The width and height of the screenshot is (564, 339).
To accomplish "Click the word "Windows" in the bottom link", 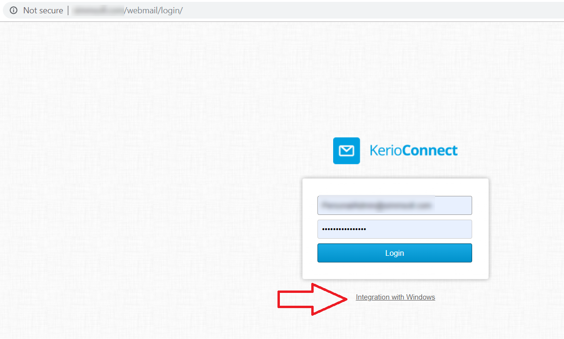I will click(x=420, y=297).
